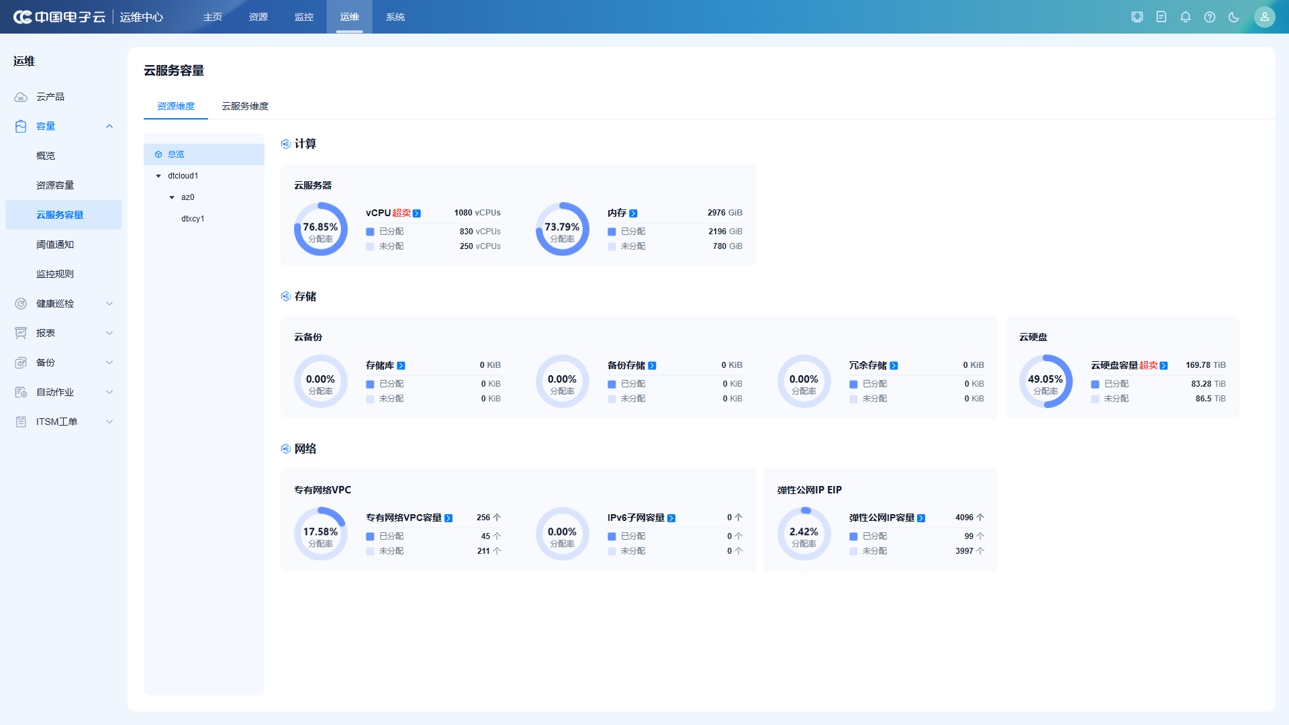Open 弹性公网IP容量 detail arrow icon
Viewport: 1289px width, 725px height.
pos(921,518)
